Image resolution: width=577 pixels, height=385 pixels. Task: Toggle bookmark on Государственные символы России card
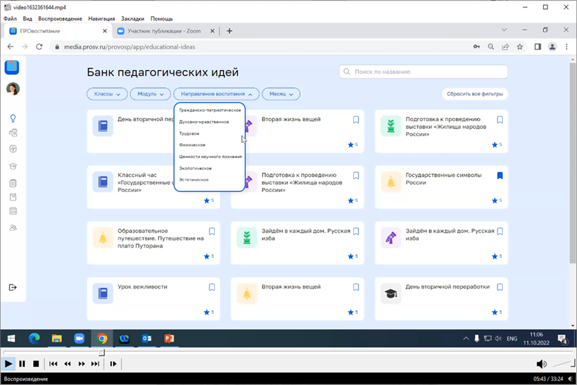coord(499,176)
